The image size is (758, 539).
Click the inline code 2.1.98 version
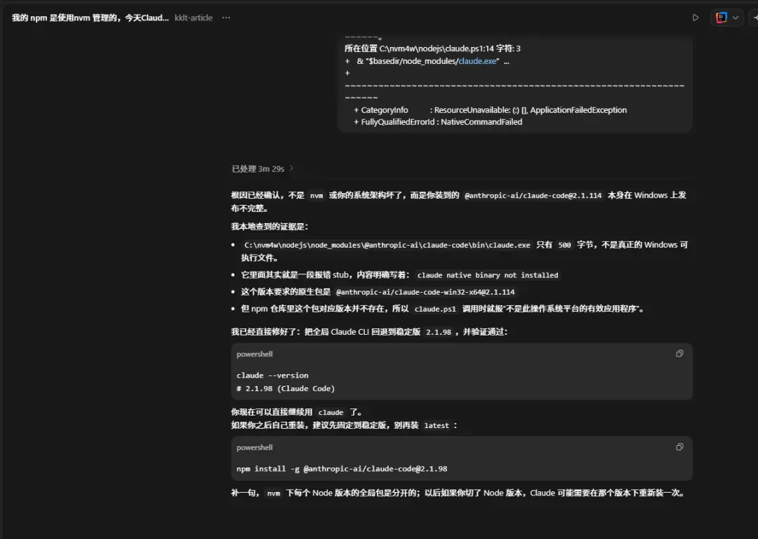coord(439,332)
